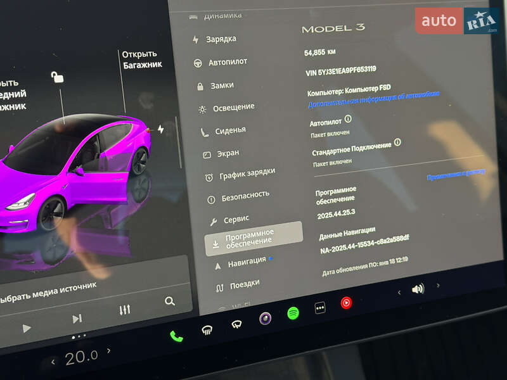Expand the more apps ellipsis menu
The width and height of the screenshot is (507, 380).
(x=319, y=308)
